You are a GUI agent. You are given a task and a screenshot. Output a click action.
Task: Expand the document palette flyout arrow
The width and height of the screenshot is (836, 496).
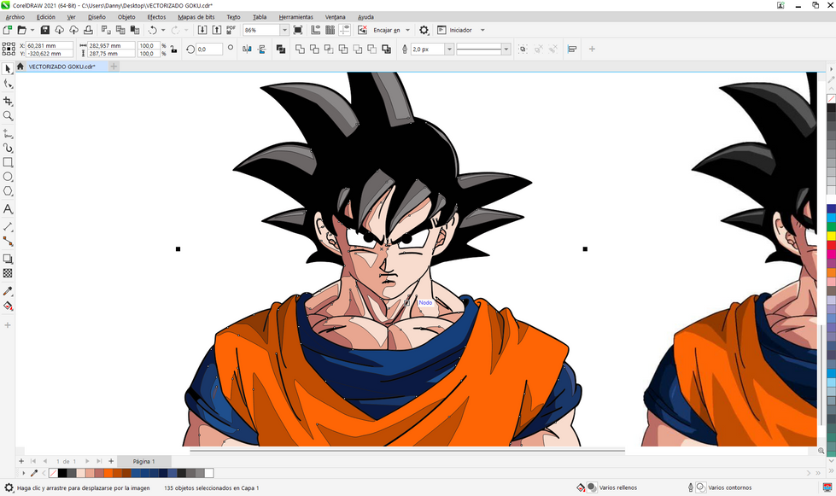tap(23, 473)
